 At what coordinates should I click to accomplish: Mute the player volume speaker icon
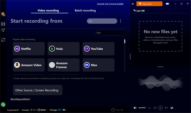[x=135, y=108]
